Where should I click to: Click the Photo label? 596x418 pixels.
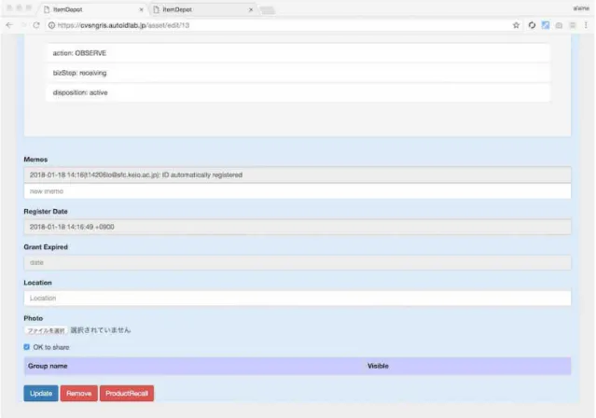[34, 318]
